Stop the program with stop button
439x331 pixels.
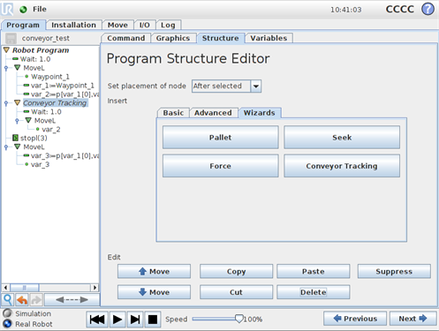pyautogui.click(x=153, y=320)
